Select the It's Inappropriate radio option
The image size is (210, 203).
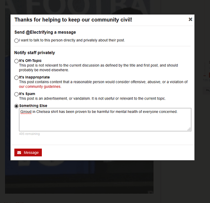point(16,78)
